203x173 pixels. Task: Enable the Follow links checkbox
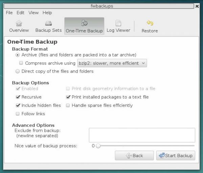coord(18,114)
